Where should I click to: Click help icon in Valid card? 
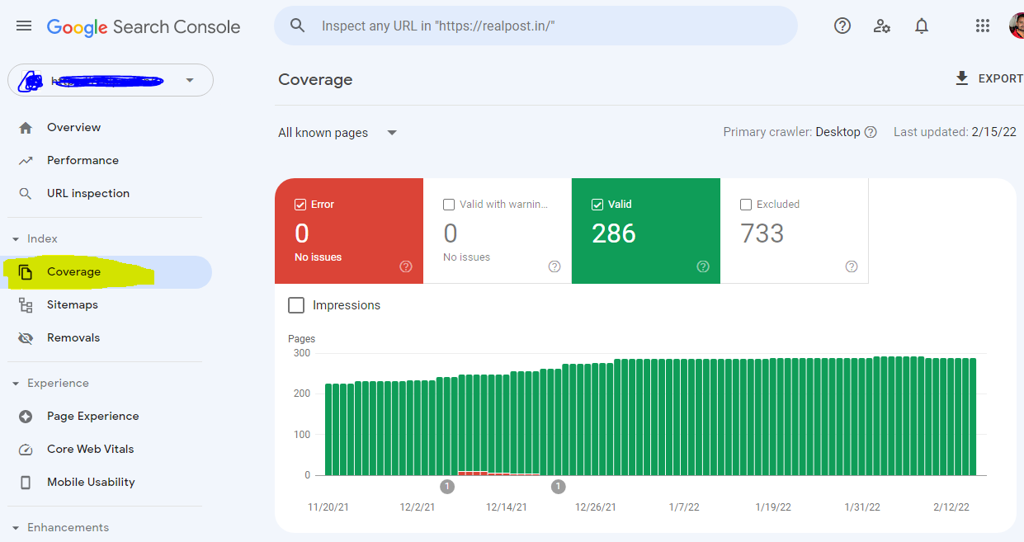point(703,266)
